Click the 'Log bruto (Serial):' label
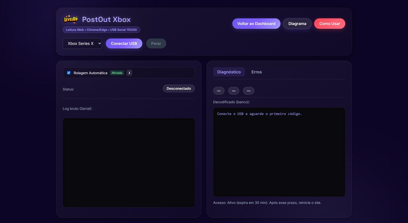This screenshot has height=223, width=408. click(x=78, y=109)
